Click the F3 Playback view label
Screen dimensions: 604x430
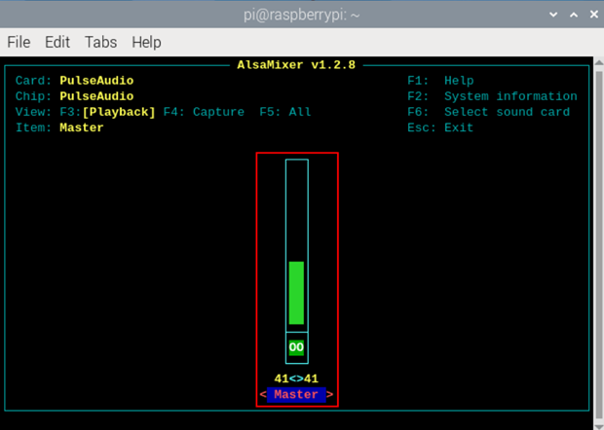[x=107, y=112]
